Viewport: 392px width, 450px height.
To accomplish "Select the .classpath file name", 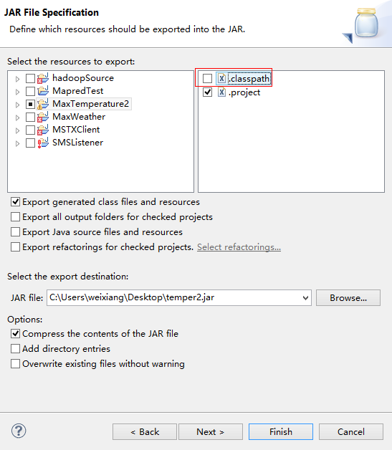I will [x=249, y=79].
